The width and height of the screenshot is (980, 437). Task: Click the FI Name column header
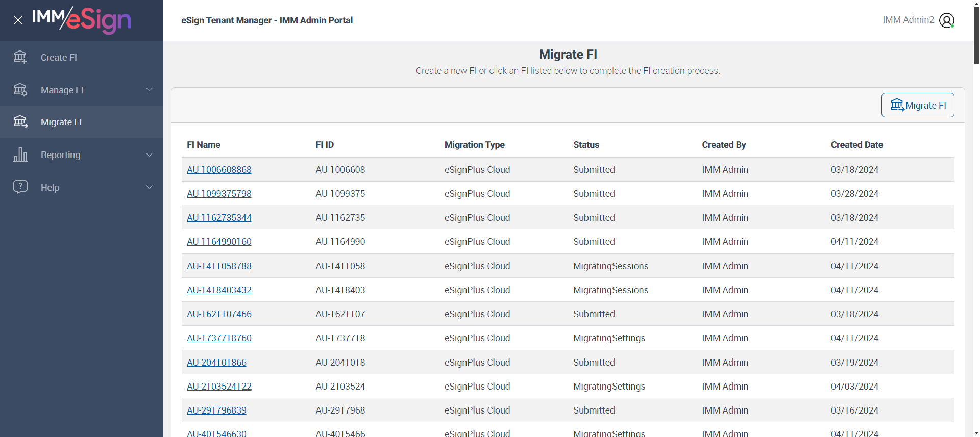204,145
